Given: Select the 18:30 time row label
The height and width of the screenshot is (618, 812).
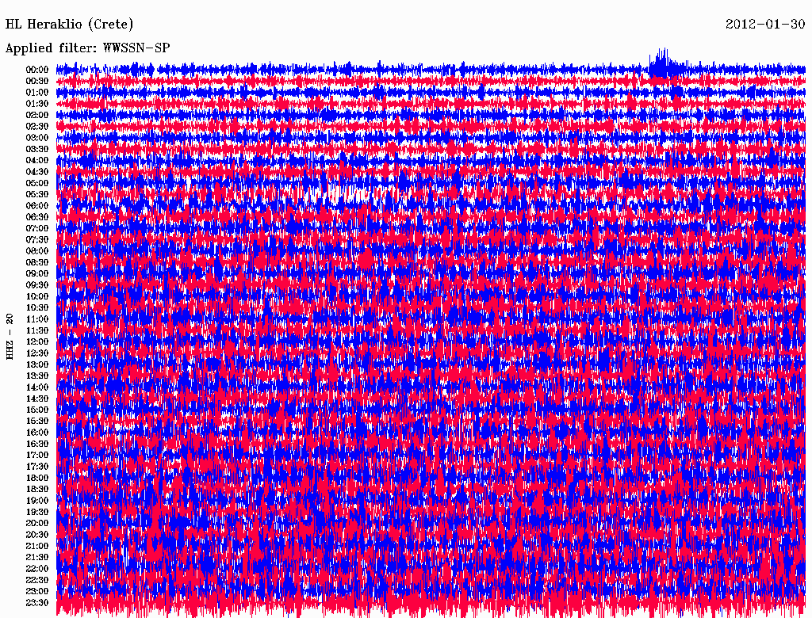Looking at the screenshot, I should click(37, 489).
